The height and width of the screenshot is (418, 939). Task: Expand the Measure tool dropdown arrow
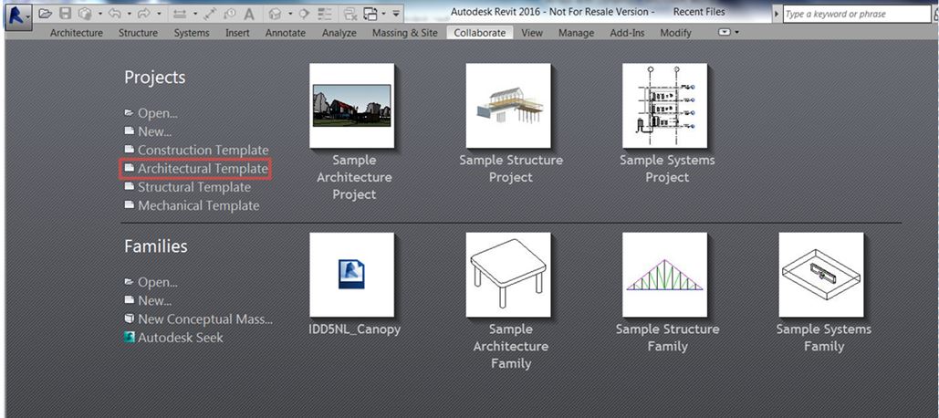pos(195,13)
